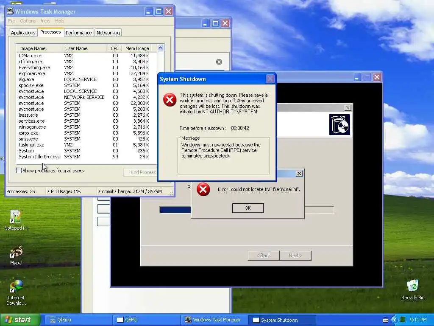Switch to QEMU taskbar button

point(146,320)
